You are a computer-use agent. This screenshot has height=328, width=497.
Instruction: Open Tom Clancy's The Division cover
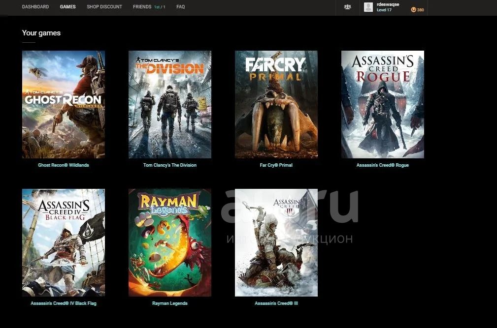[170, 104]
